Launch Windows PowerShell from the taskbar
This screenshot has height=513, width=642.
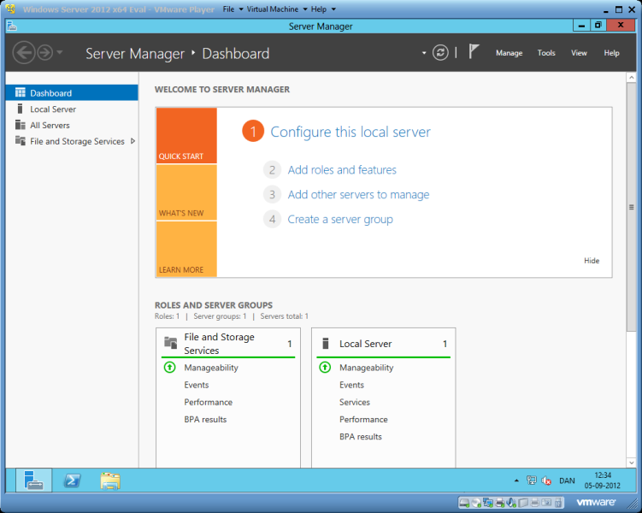coord(72,481)
